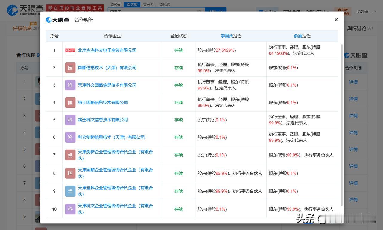
Task: Click the 科 icon beside 科文剑桥信息技术（天津）有限公司
Action: point(70,137)
